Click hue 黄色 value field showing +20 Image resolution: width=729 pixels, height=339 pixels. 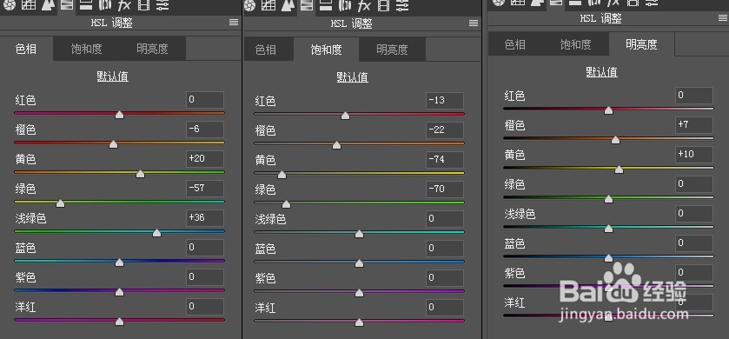(x=205, y=159)
